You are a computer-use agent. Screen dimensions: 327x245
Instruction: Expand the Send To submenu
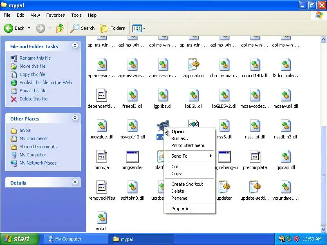[x=189, y=156]
